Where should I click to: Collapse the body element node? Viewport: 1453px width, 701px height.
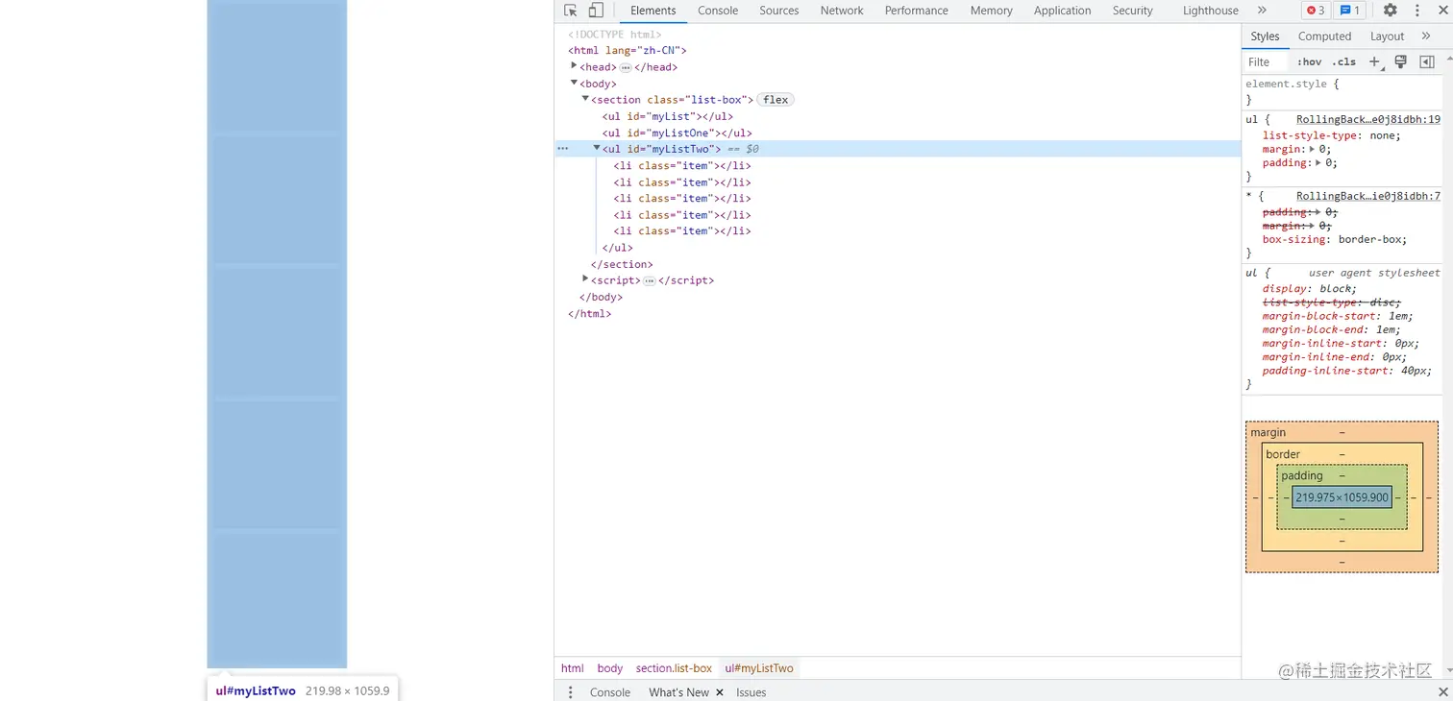tap(574, 83)
